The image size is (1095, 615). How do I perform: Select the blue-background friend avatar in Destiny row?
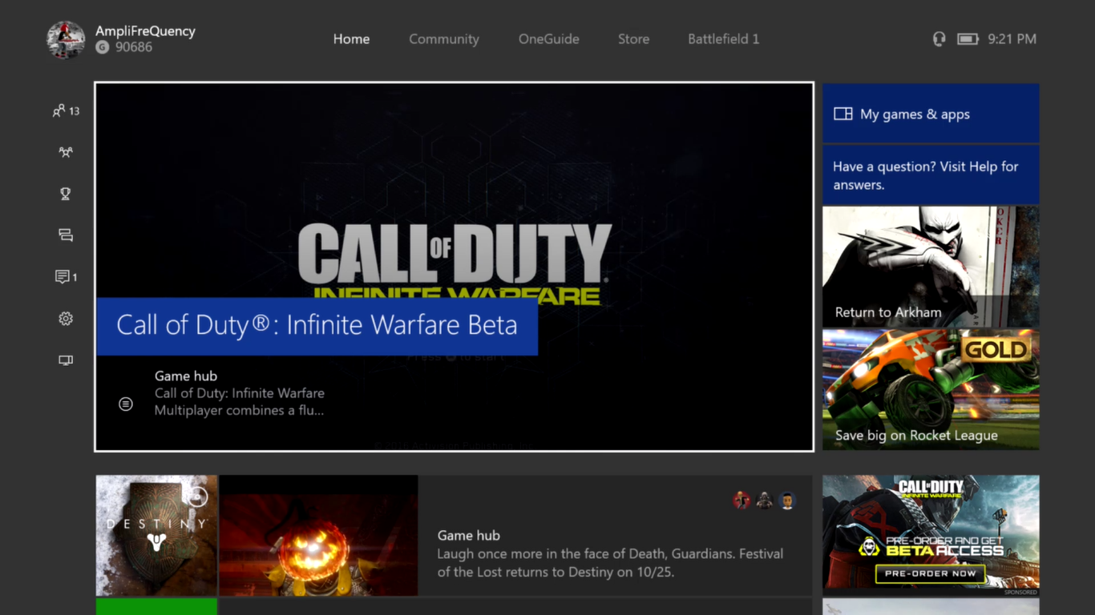coord(787,500)
